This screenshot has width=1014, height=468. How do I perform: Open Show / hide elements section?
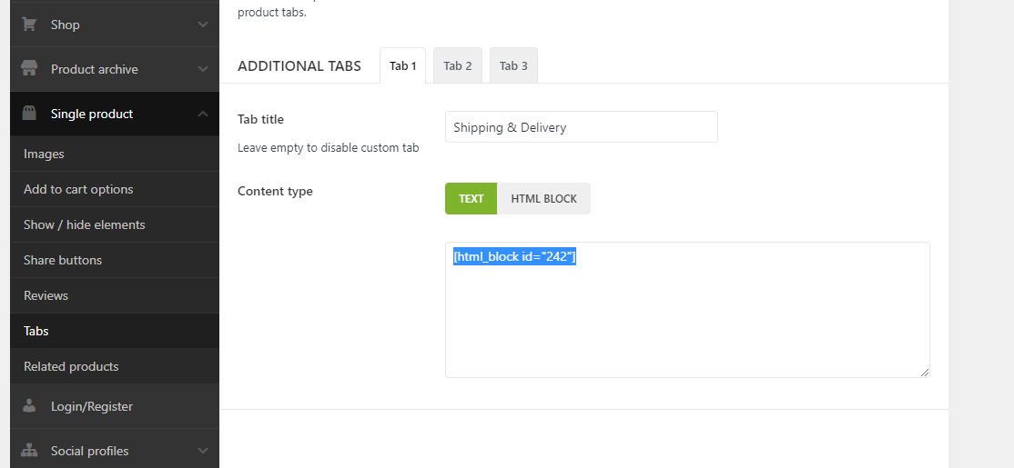(x=84, y=224)
